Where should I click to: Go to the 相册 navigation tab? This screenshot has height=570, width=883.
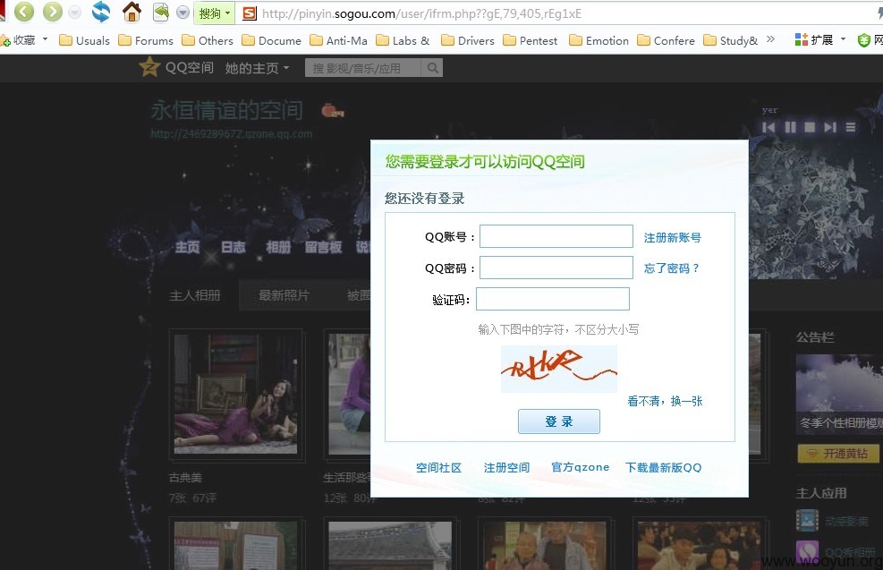(x=278, y=247)
